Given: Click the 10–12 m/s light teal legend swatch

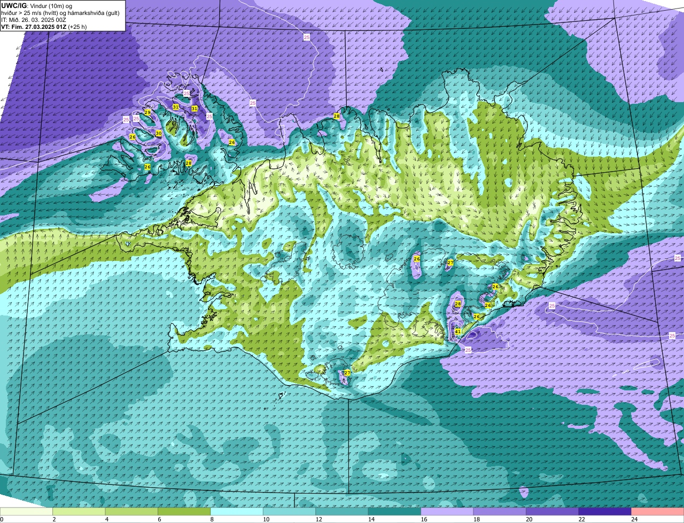Looking at the screenshot, I should click(290, 511).
